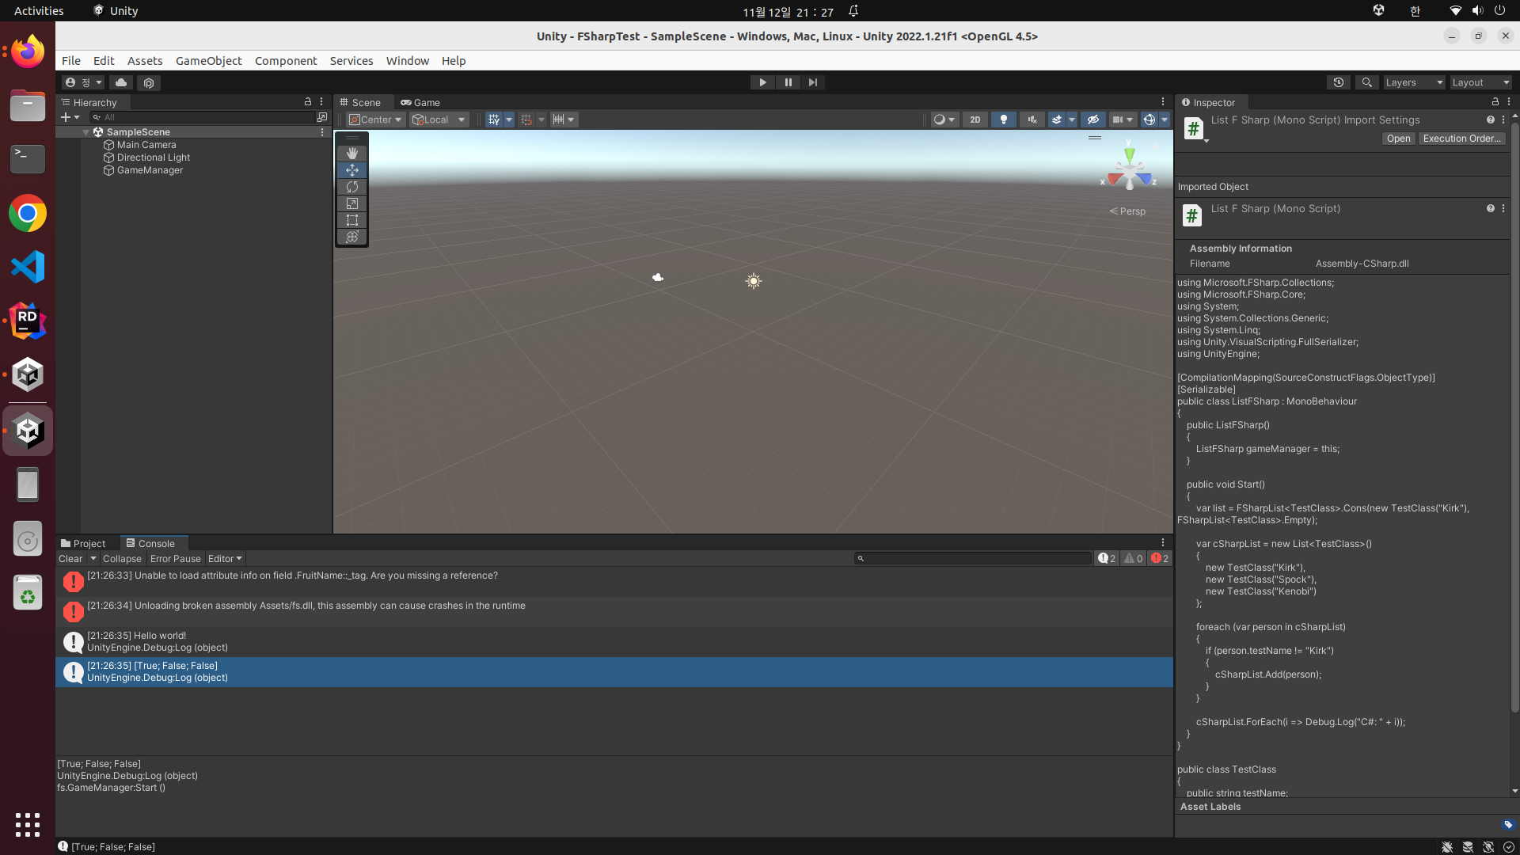Image resolution: width=1520 pixels, height=855 pixels.
Task: Select the Scale tool in Scene toolbar
Action: click(x=351, y=203)
